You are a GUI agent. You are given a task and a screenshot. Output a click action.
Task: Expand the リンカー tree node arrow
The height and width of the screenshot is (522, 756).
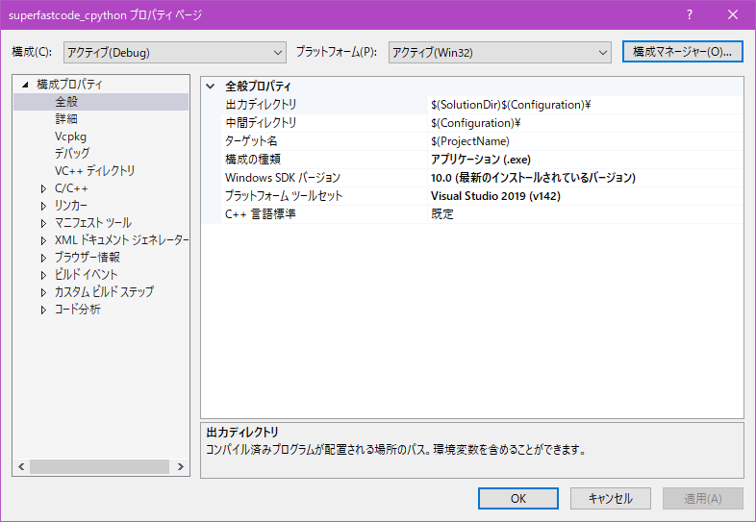click(43, 206)
